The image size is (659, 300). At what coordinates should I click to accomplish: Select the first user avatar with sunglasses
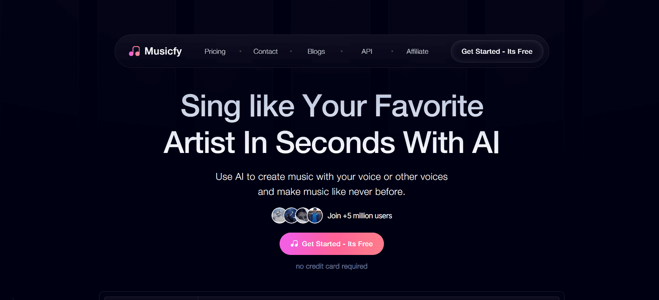click(278, 215)
